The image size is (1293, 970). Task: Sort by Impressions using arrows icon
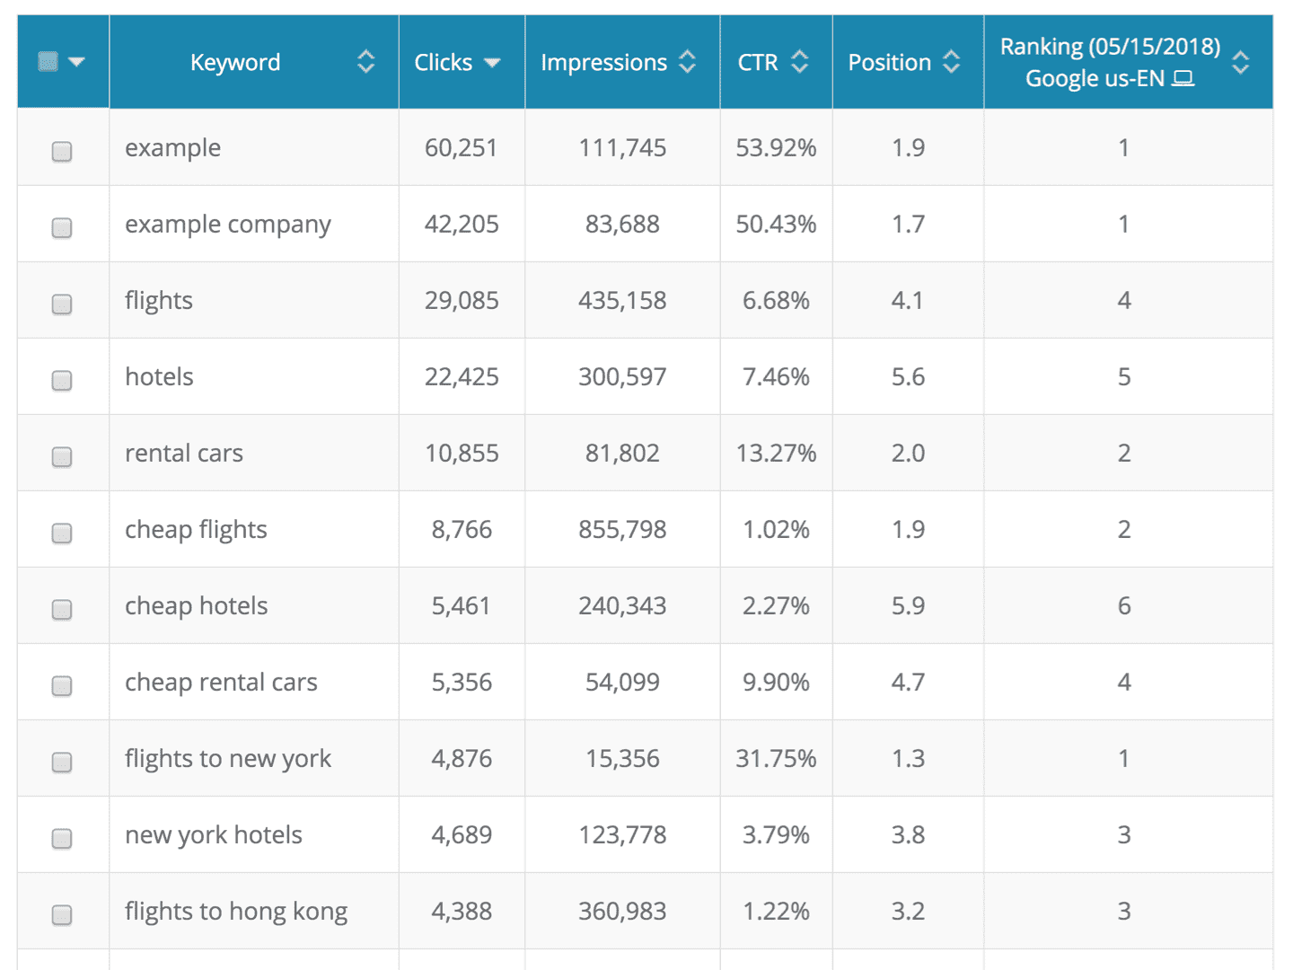pyautogui.click(x=688, y=62)
